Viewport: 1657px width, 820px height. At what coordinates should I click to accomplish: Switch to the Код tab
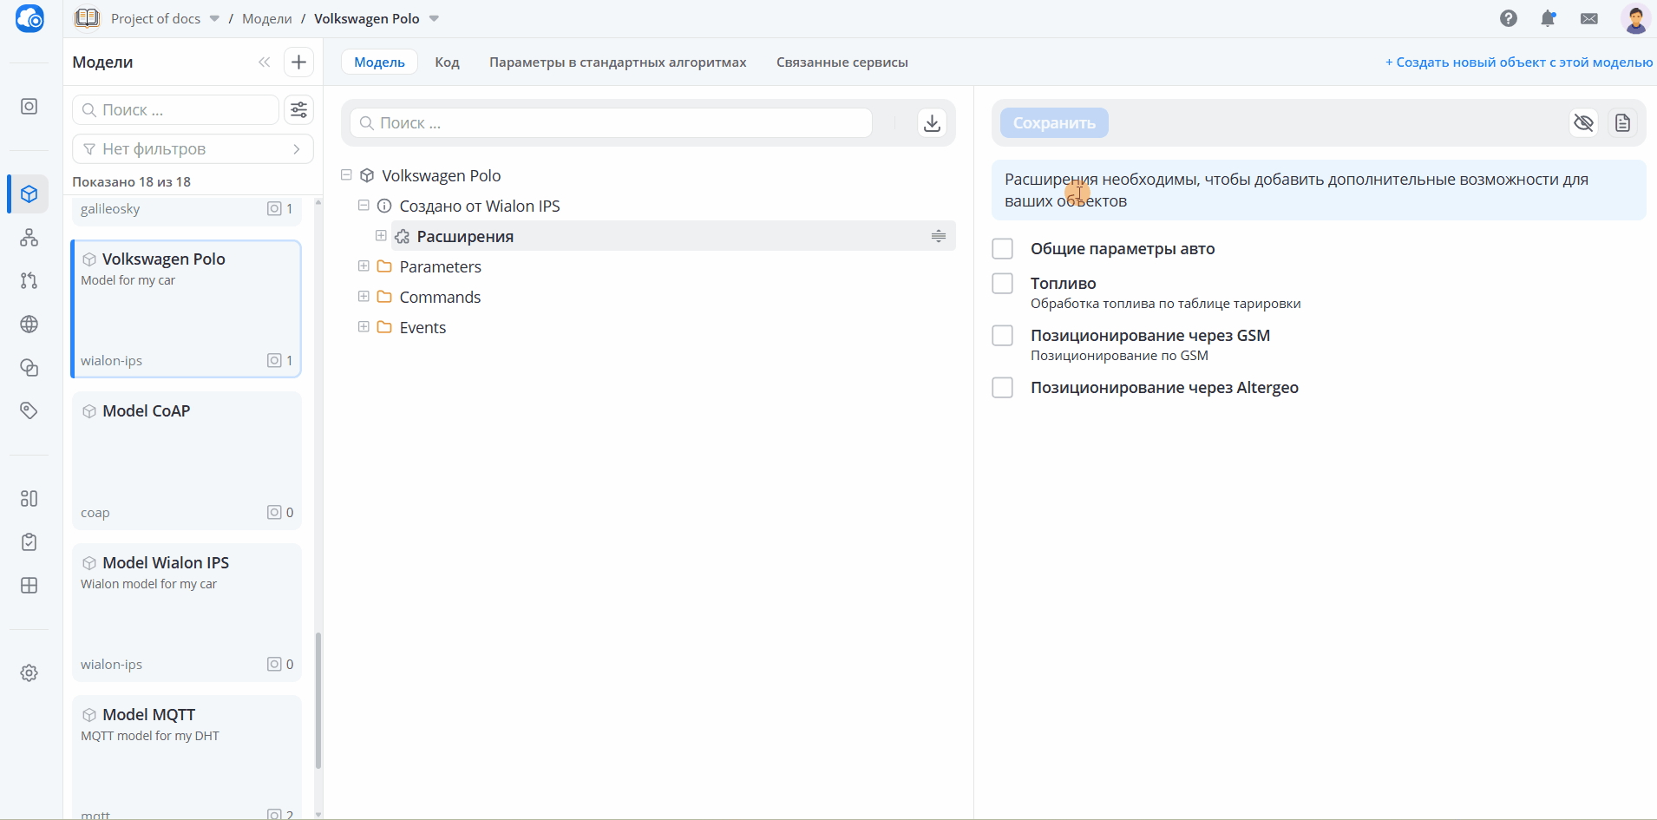tap(447, 62)
